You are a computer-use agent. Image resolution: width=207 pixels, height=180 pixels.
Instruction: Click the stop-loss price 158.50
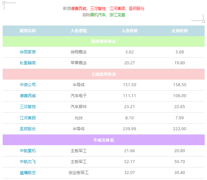(179, 85)
